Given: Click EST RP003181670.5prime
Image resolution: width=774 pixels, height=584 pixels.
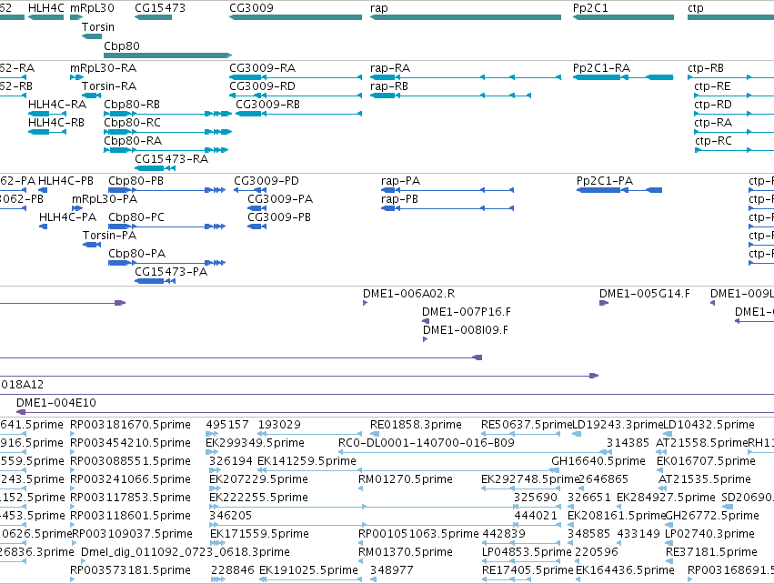Looking at the screenshot, I should 130,425.
